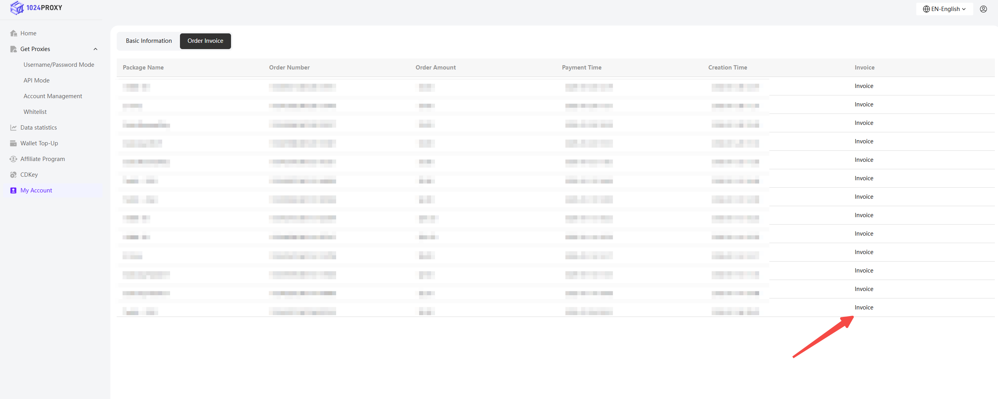Open Username/Password Mode submenu item
998x399 pixels.
[x=59, y=65]
